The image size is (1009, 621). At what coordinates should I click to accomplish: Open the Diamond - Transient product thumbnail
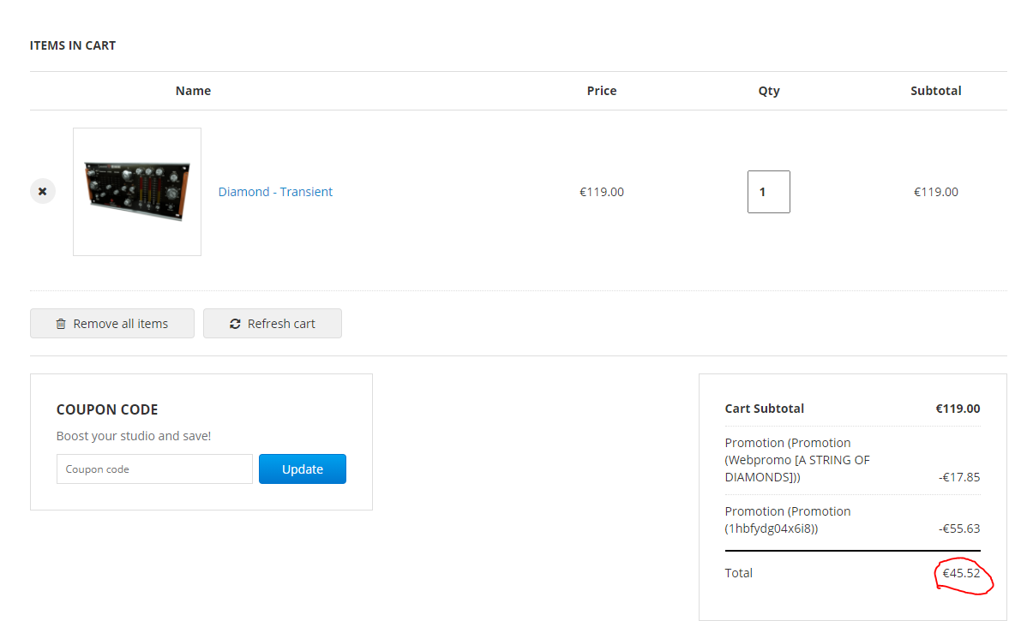(x=137, y=192)
